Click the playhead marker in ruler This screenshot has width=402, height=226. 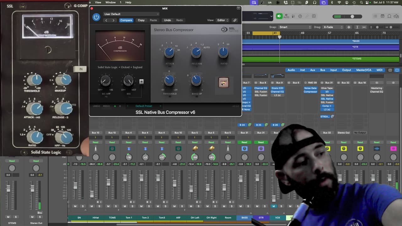pos(279,37)
